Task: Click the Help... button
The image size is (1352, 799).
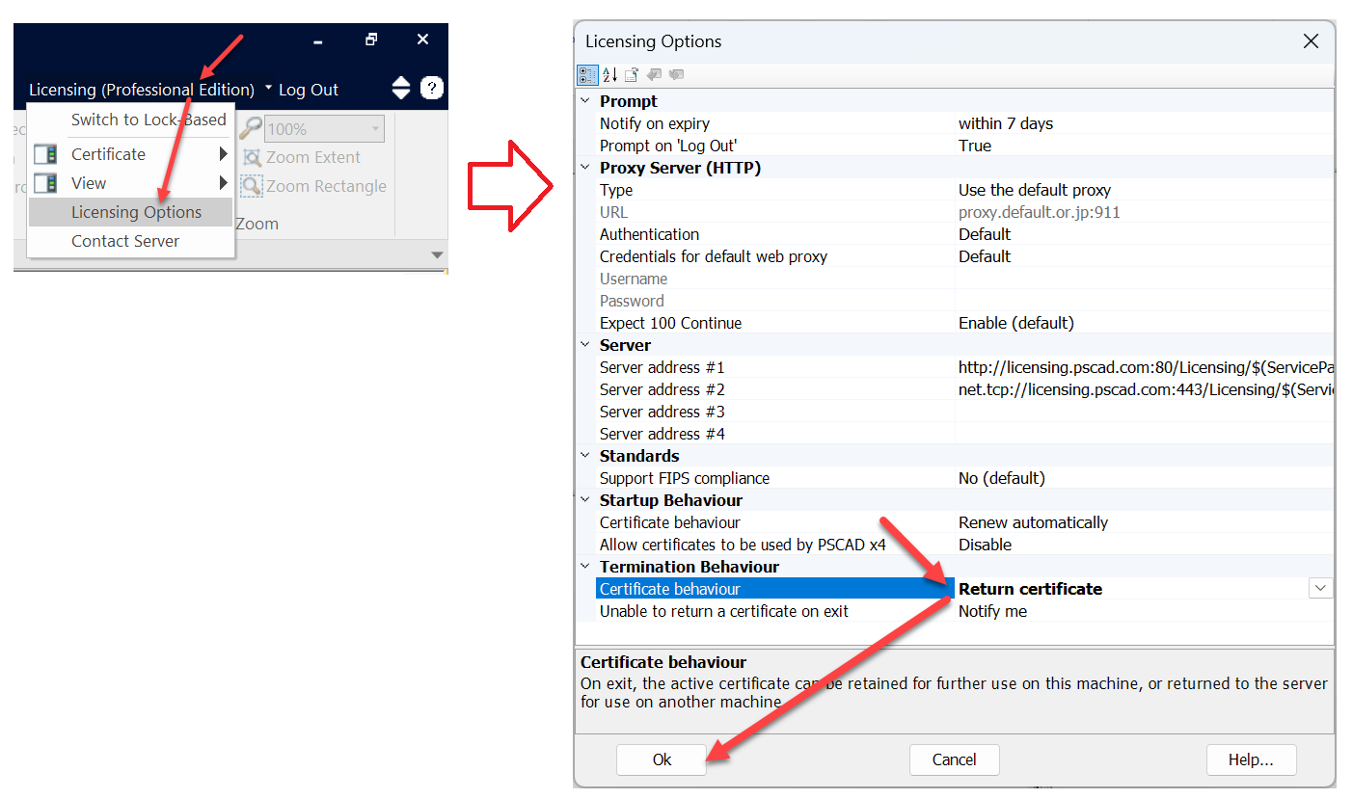Action: click(x=1251, y=759)
